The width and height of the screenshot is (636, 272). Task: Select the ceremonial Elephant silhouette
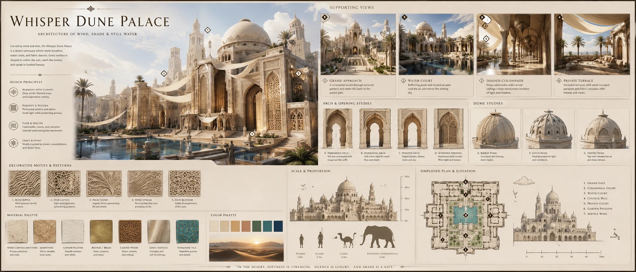(378, 237)
